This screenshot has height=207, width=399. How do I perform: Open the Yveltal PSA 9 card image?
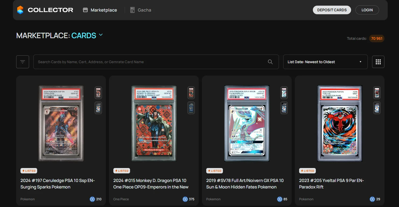pos(340,123)
